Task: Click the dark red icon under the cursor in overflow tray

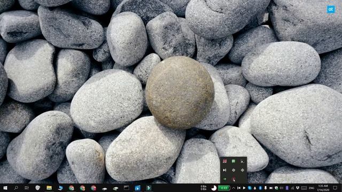Action: 234,179
